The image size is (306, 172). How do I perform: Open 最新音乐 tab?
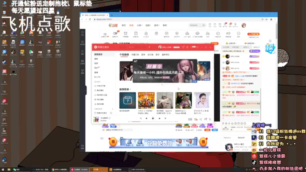[166, 55]
